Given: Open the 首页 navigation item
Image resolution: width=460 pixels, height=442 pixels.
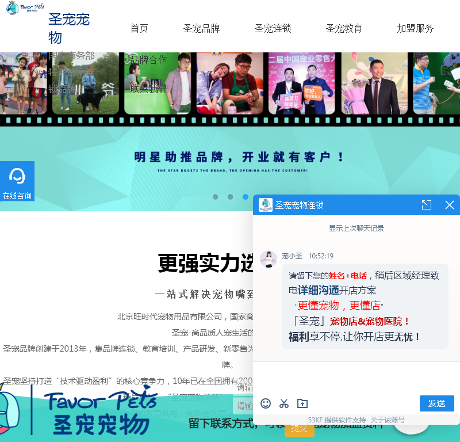Looking at the screenshot, I should tap(139, 28).
